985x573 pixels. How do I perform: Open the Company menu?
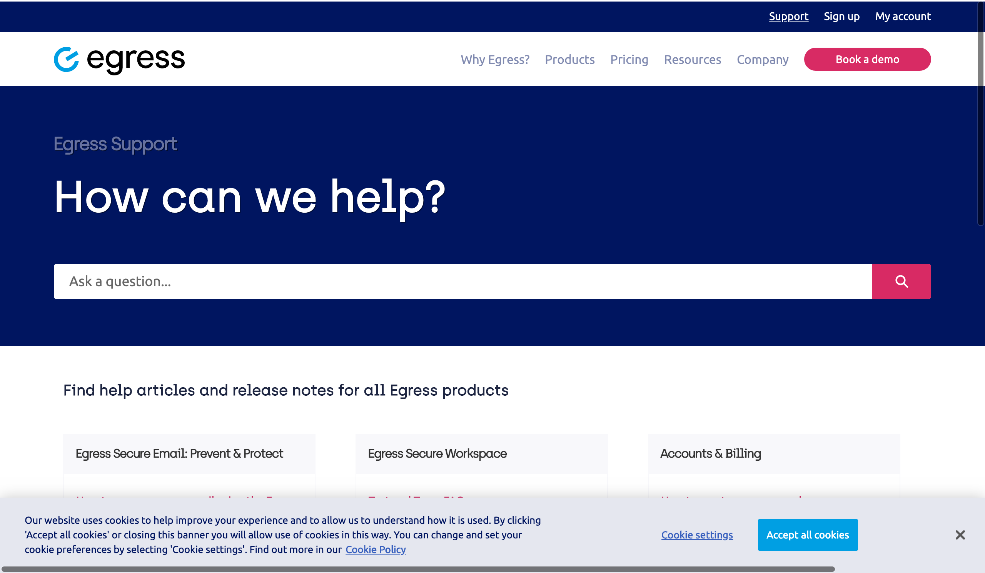pyautogui.click(x=762, y=59)
